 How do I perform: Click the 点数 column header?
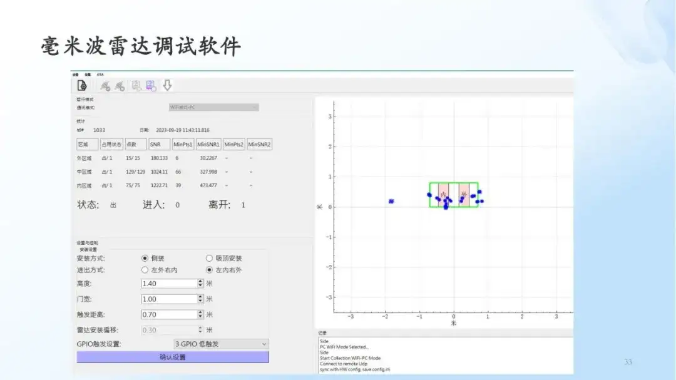[x=136, y=145]
